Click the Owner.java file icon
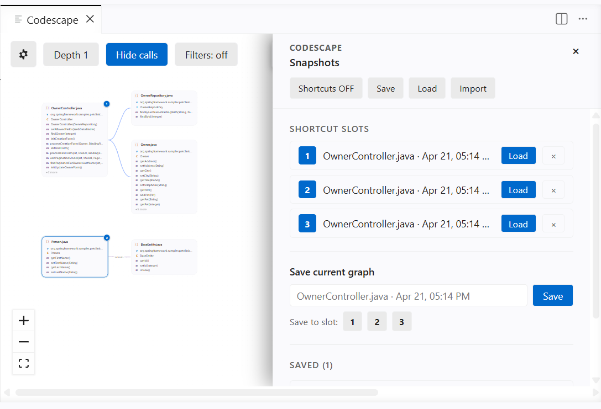Viewport: 601px width, 409px height. 137,145
